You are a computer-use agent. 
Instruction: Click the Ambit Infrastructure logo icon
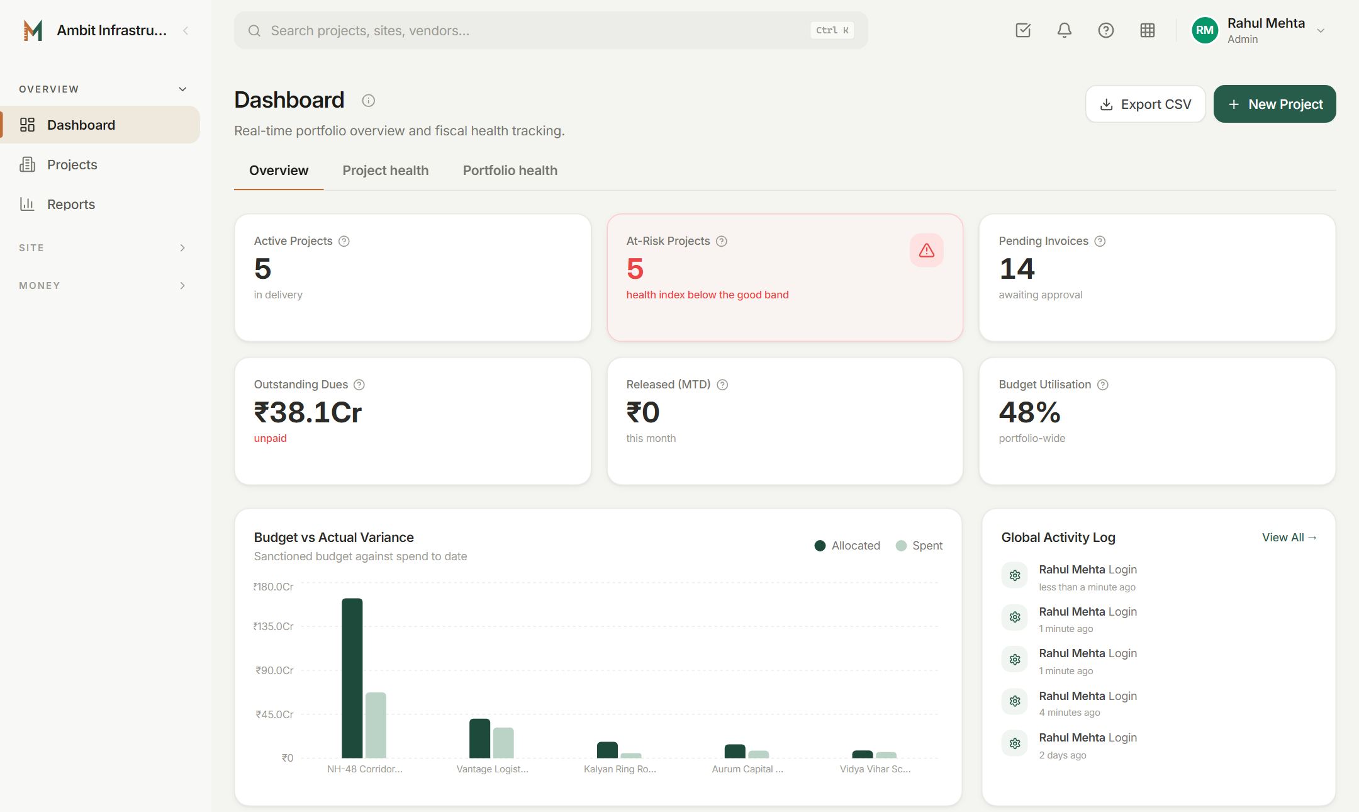pos(33,30)
